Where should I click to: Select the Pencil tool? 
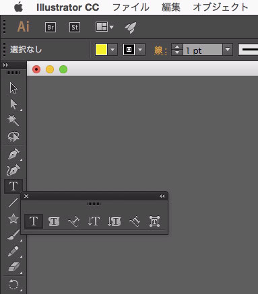[13, 251]
